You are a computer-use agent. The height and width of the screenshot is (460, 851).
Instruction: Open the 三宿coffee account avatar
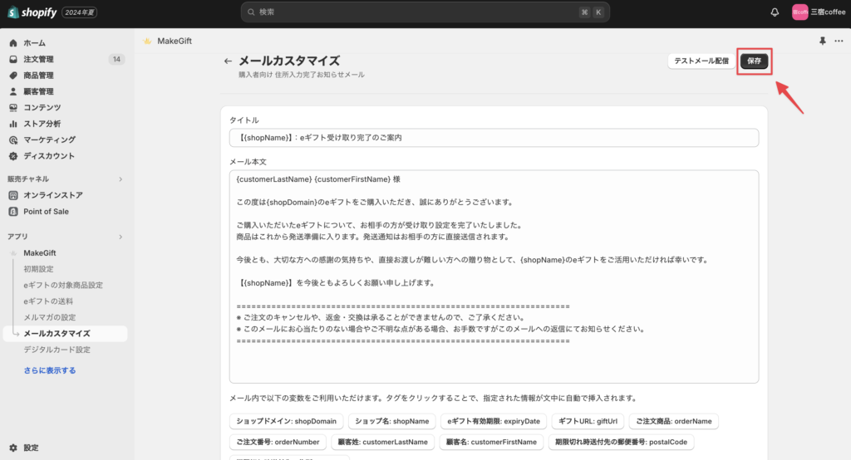800,12
